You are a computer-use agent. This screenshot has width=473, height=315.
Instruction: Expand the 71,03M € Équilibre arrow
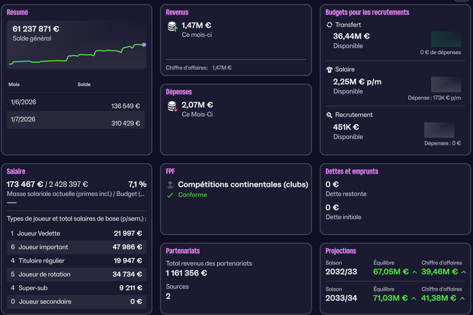click(x=415, y=298)
